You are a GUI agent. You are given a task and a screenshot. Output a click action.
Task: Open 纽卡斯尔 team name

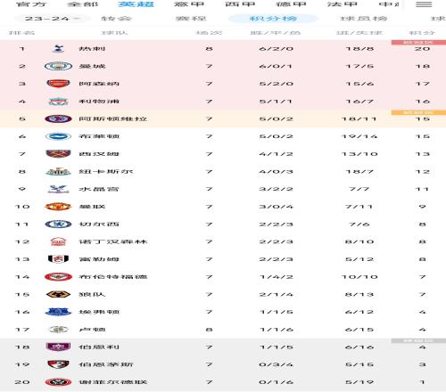[106, 171]
